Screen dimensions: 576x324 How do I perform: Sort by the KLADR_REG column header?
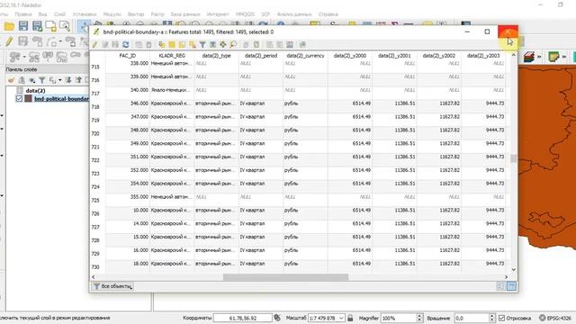coord(172,56)
